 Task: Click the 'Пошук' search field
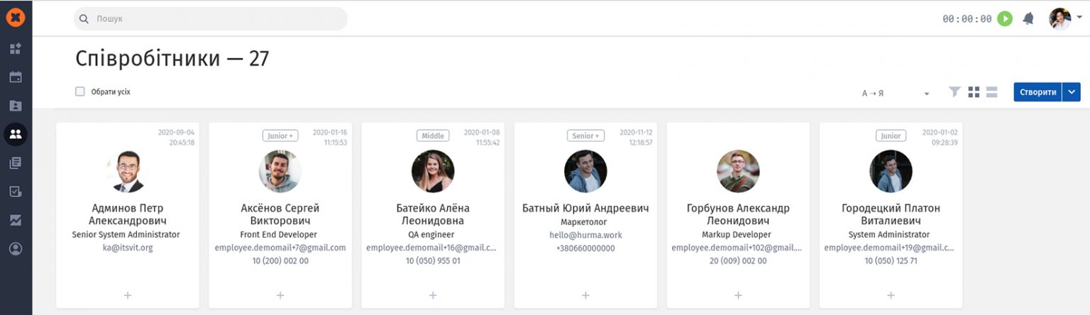coord(211,19)
